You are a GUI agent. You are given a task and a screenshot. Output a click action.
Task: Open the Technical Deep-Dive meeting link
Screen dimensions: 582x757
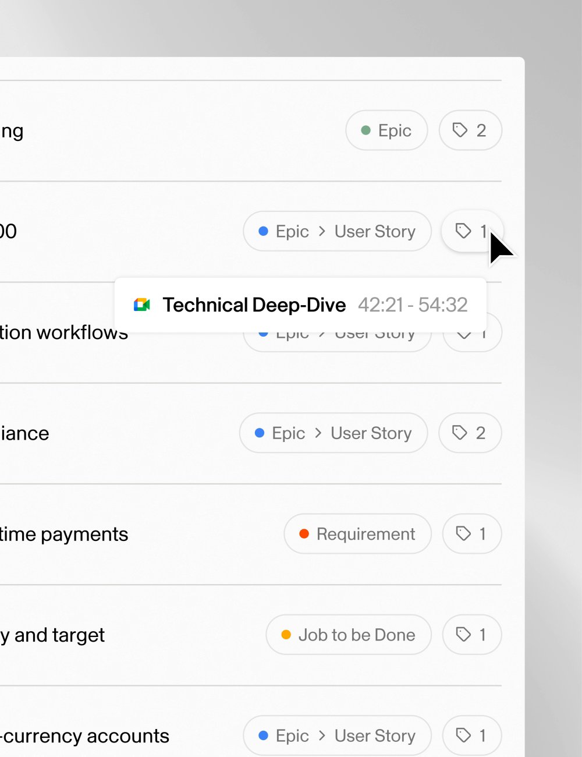point(254,305)
